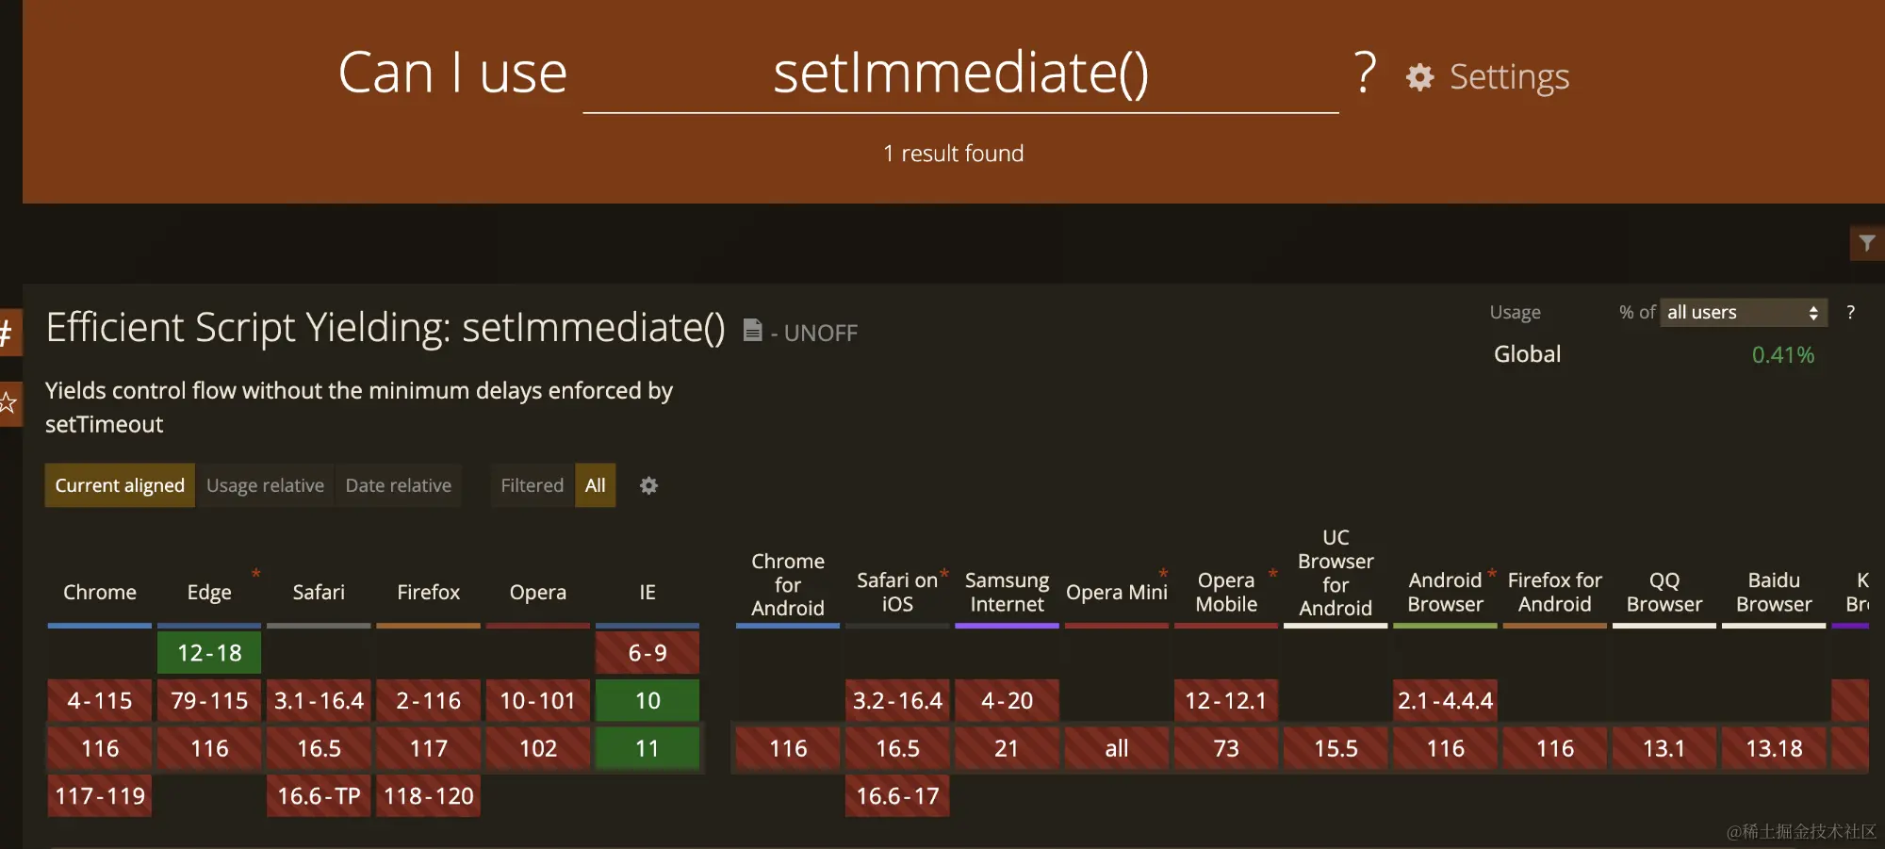The height and width of the screenshot is (849, 1885).
Task: Click the Android Browser note asterisk
Action: point(1492,573)
